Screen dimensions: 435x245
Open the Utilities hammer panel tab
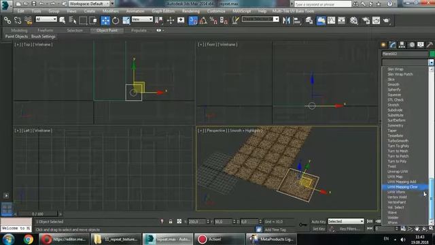click(x=430, y=45)
